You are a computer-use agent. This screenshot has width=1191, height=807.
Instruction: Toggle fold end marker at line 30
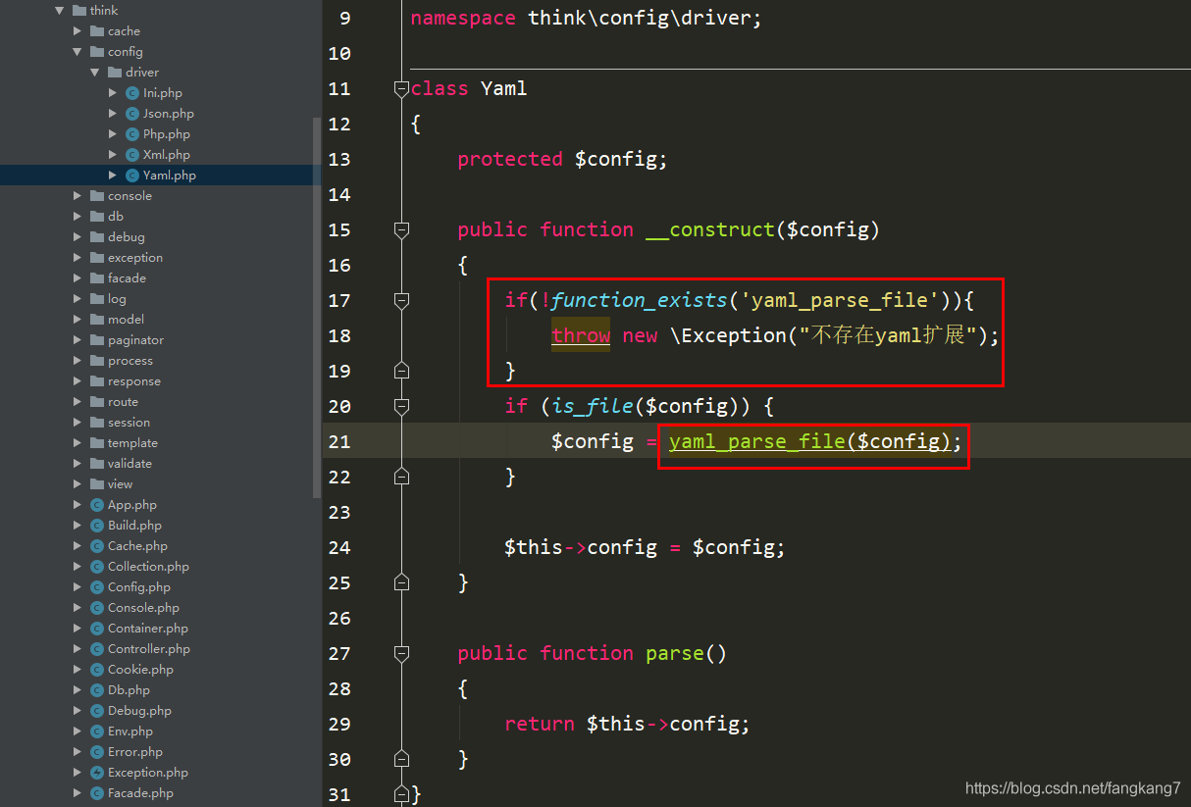(x=401, y=759)
